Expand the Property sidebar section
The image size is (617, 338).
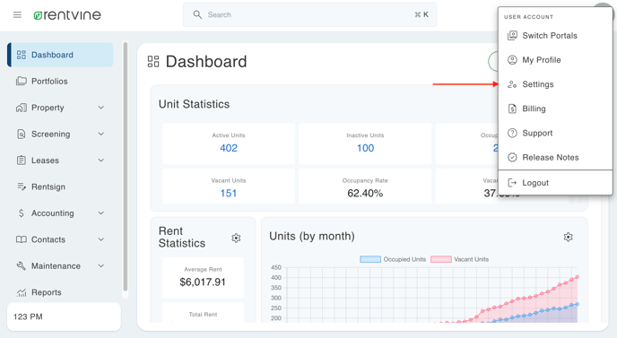(x=60, y=108)
